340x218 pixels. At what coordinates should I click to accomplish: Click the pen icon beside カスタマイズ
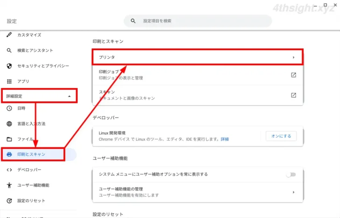point(9,35)
